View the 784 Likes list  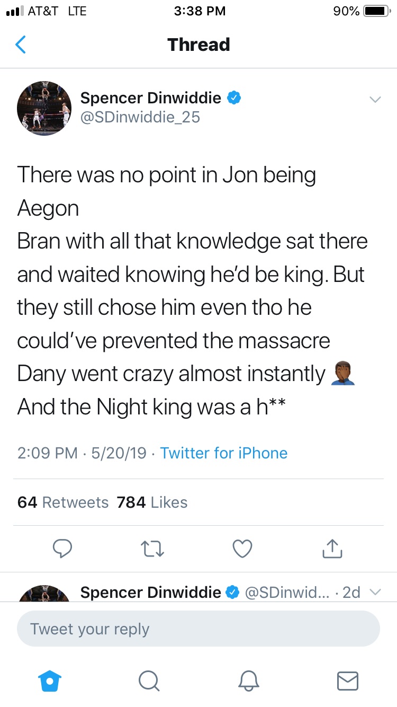(152, 502)
